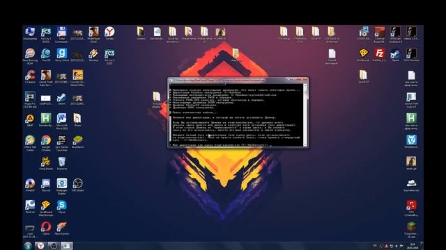Launch Nero Express shortcut
446x250 pixels.
tap(62, 228)
